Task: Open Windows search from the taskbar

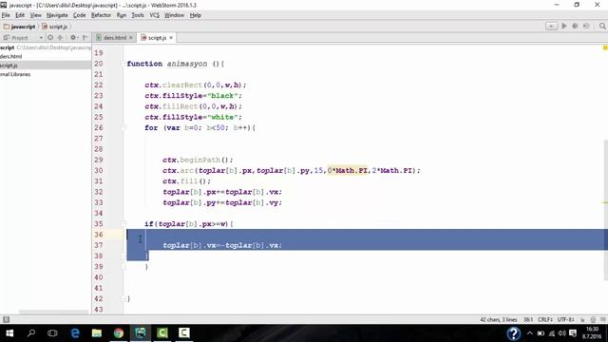Action: point(31,333)
